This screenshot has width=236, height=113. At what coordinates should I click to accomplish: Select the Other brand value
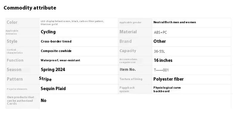(160, 41)
